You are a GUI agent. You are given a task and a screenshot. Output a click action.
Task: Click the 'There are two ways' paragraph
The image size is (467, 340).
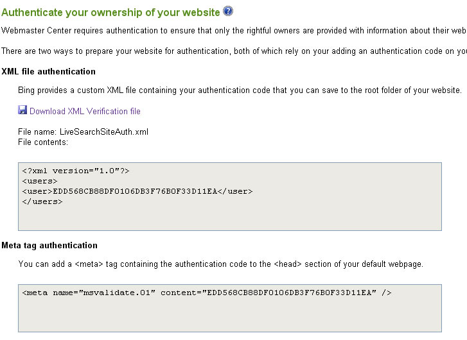(234, 51)
